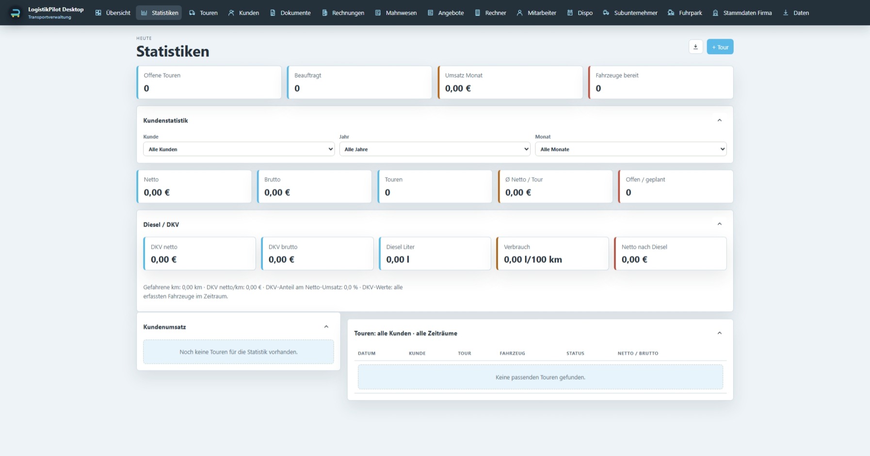
Task: Click the Netto statistic card
Action: coord(194,186)
